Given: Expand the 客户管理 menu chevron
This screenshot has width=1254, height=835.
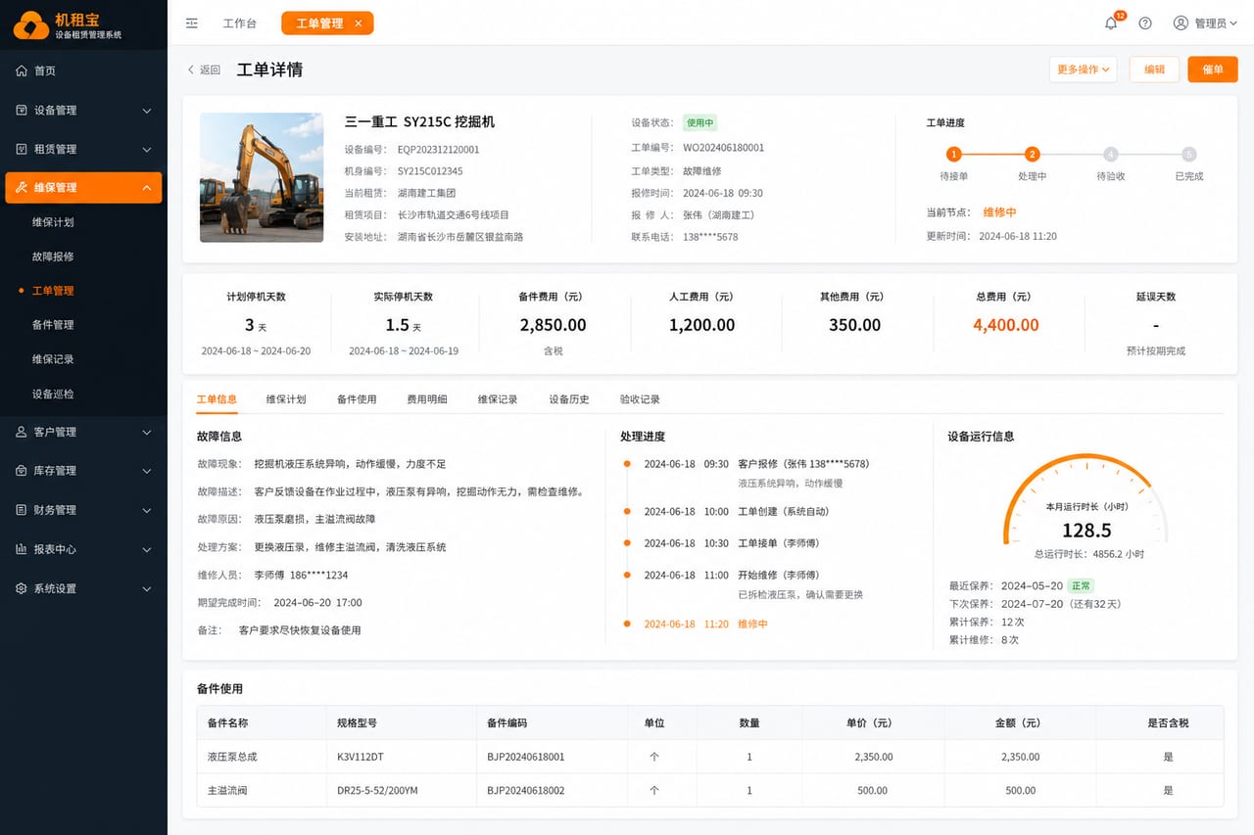Looking at the screenshot, I should [147, 433].
